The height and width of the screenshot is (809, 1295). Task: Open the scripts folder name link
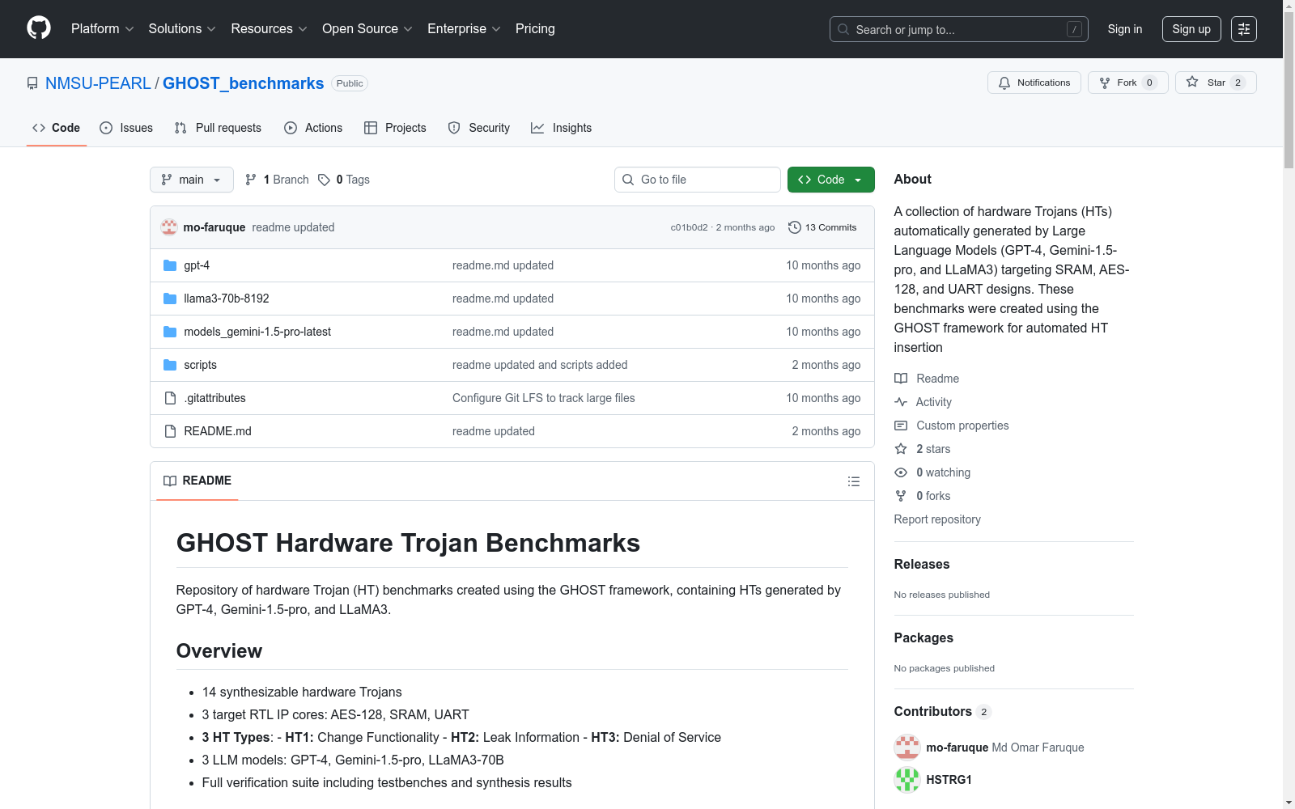[200, 365]
